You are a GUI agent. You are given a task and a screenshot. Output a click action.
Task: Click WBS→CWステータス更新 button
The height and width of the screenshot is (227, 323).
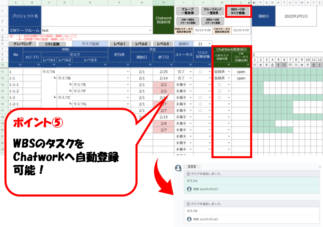[x=212, y=21]
